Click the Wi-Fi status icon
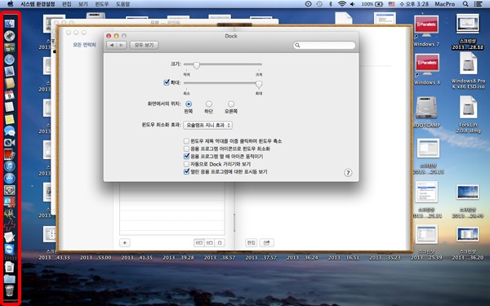 (342, 4)
